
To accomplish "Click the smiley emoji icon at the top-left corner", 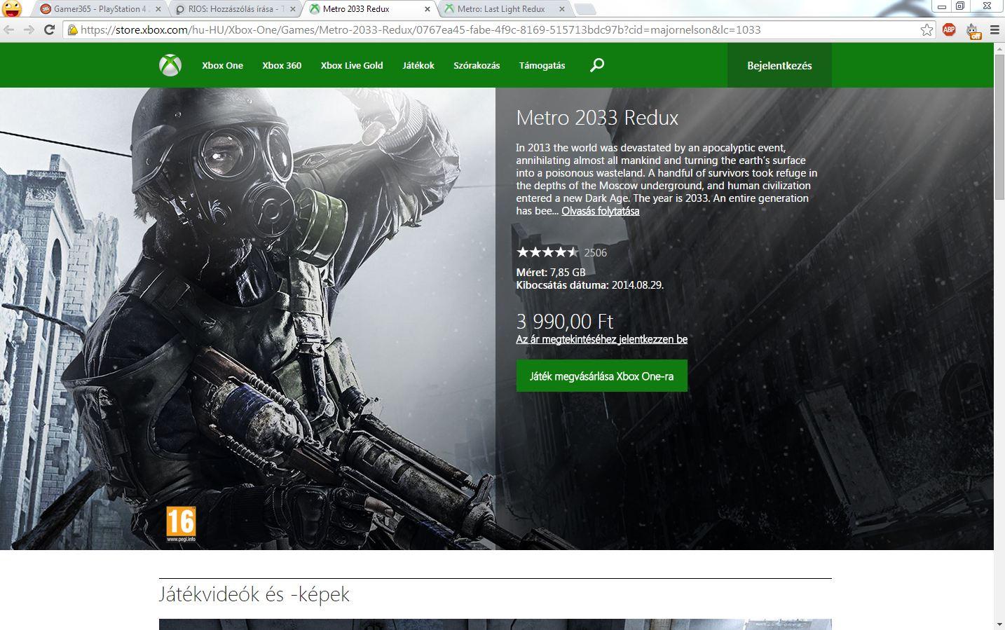I will click(11, 8).
